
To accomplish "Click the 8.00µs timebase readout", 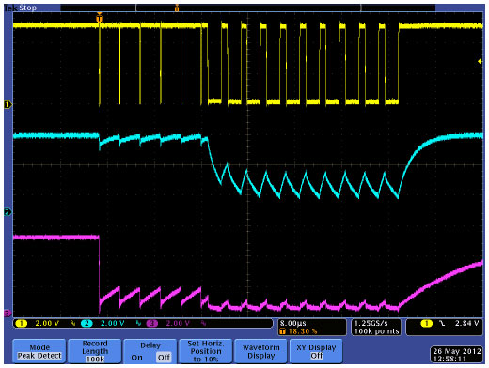I will pos(293,323).
